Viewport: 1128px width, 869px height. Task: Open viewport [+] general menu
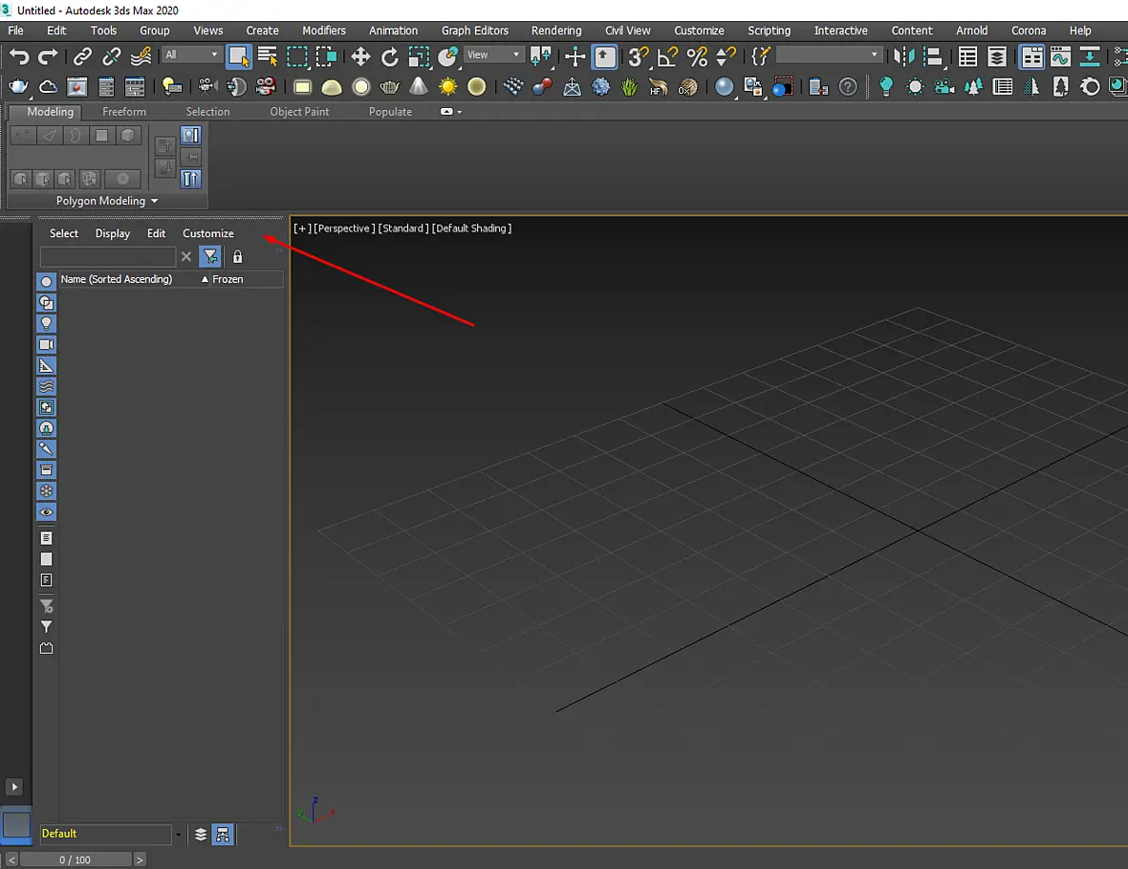302,228
